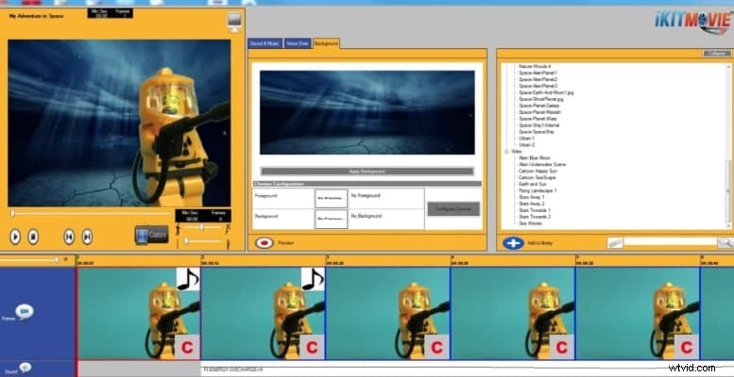This screenshot has width=734, height=377.
Task: Click music note on second timeline frame
Action: [x=313, y=279]
